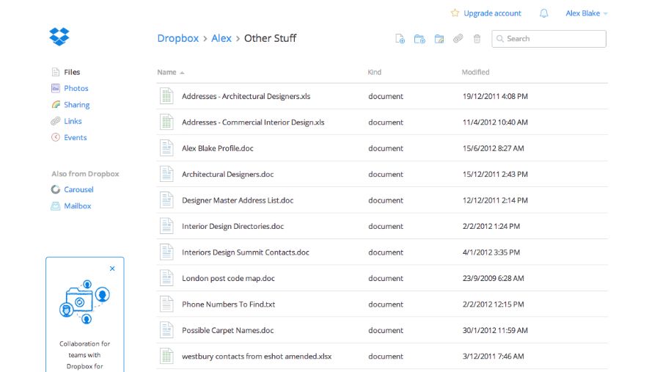
Task: Click the Share folder icon
Action: (439, 39)
